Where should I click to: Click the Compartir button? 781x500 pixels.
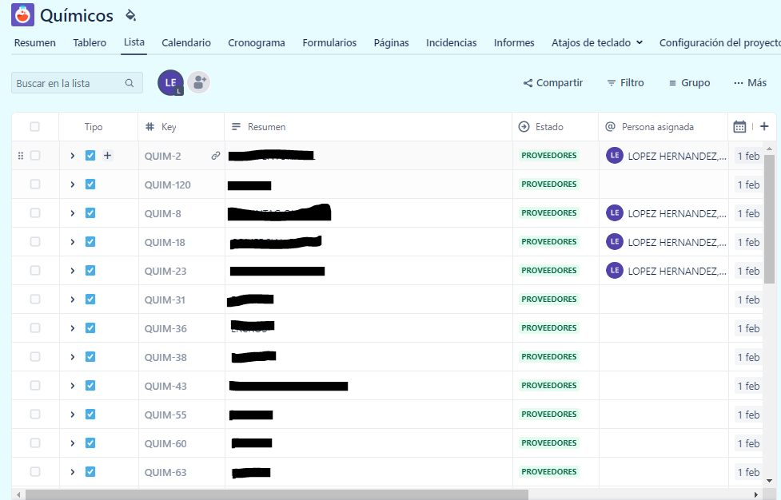pyautogui.click(x=553, y=83)
